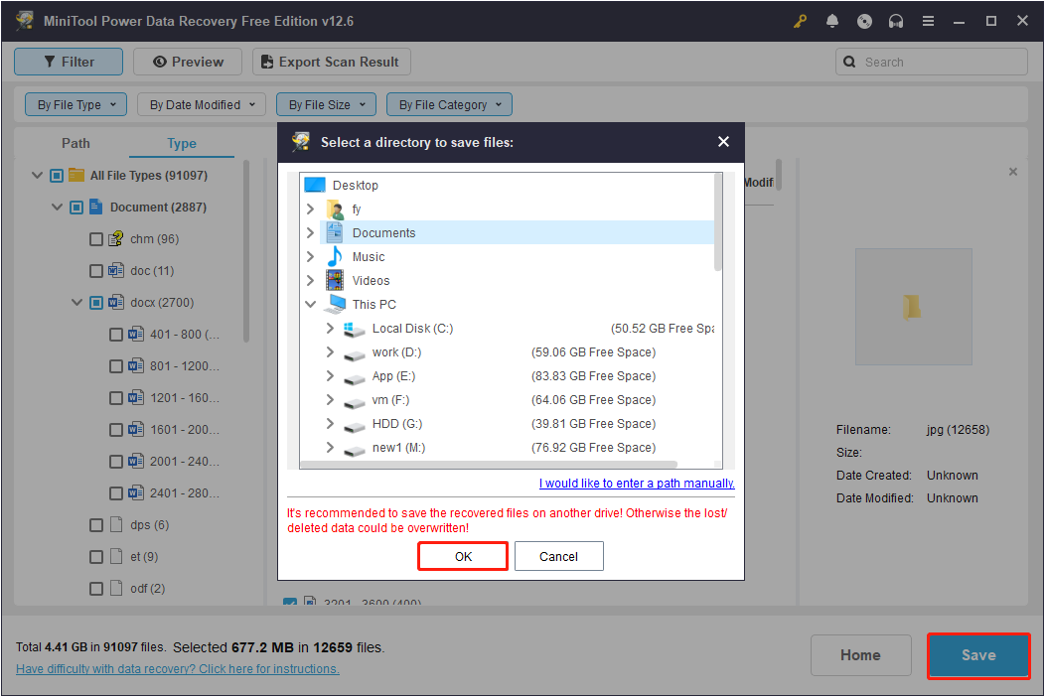Open the notification bell icon
Screen dimensions: 1046x698
pos(832,20)
